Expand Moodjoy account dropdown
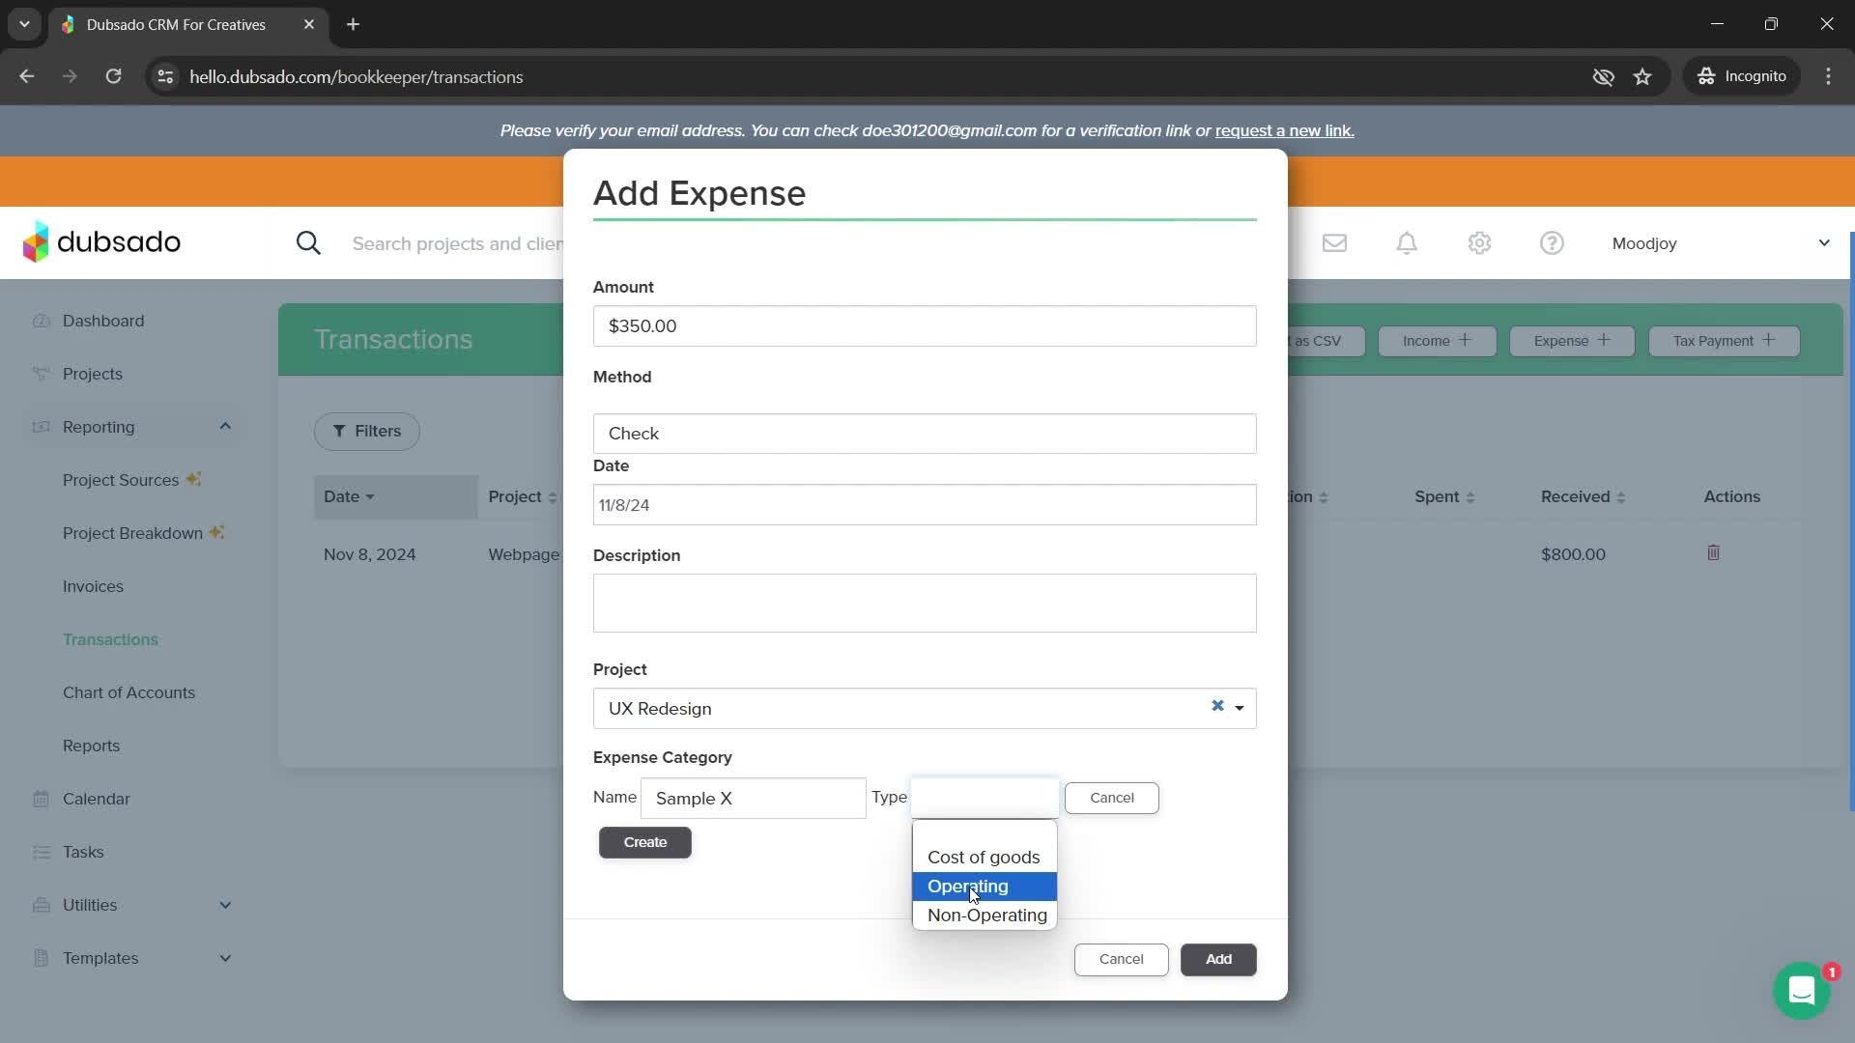1855x1043 pixels. coord(1823,243)
